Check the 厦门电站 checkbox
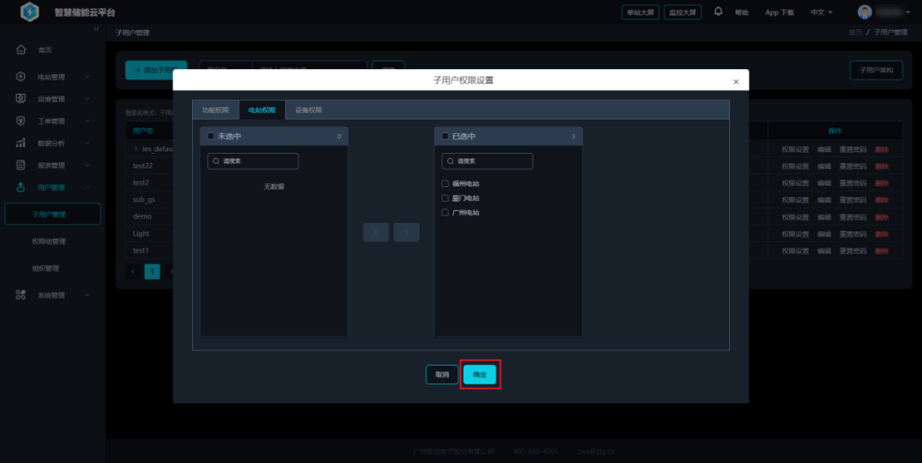This screenshot has width=922, height=463. (x=445, y=198)
